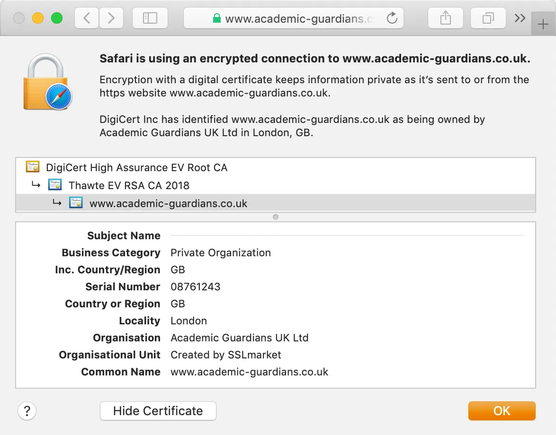556x435 pixels.
Task: Toggle the Safari sidebar button
Action: (150, 18)
